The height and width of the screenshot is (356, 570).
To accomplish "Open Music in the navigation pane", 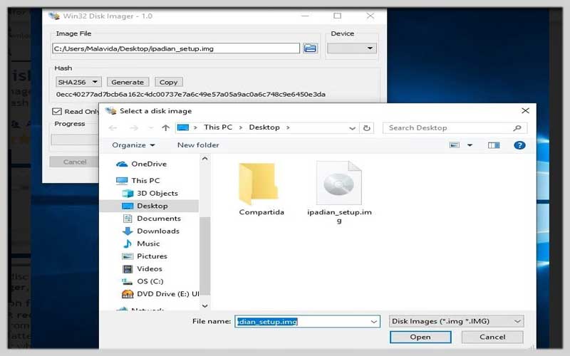I will 141,244.
